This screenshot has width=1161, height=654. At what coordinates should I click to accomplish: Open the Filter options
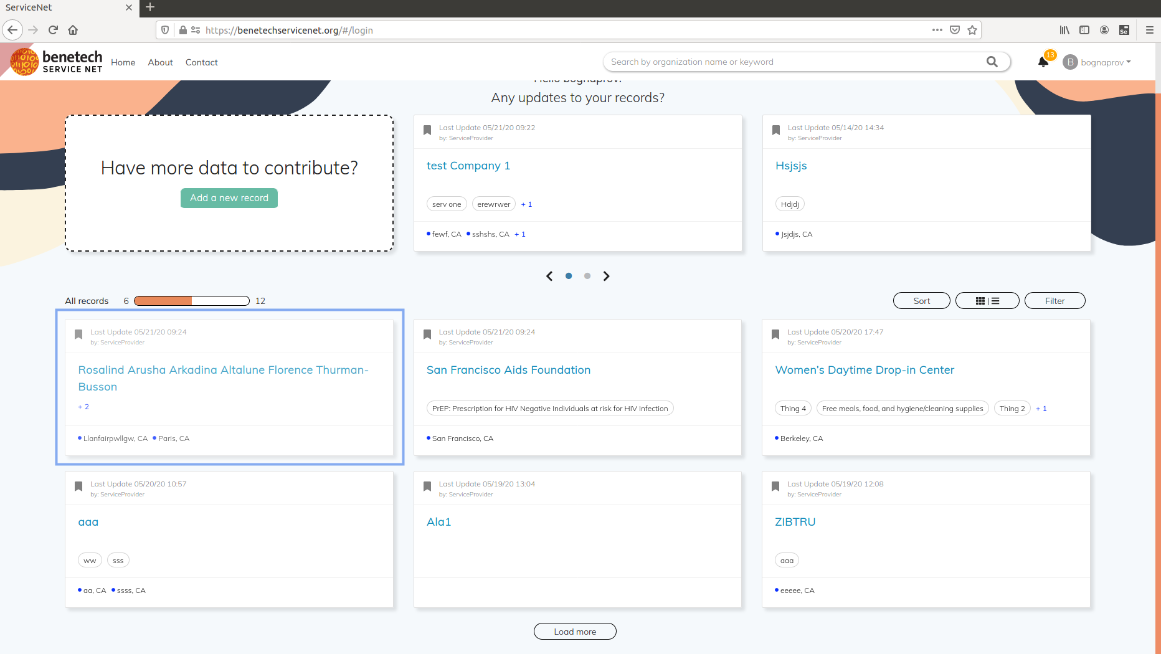coord(1054,300)
